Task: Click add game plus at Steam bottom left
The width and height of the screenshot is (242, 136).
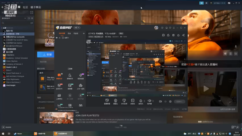Action: click(3, 127)
